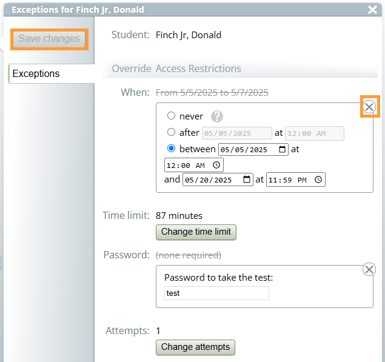
Task: Click the end date field 05/20/2025
Action: 218,179
